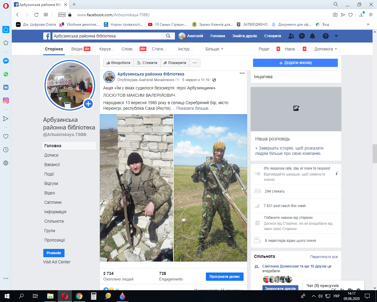Click the notifications bell icon
377x302 pixels.
[x=312, y=36]
